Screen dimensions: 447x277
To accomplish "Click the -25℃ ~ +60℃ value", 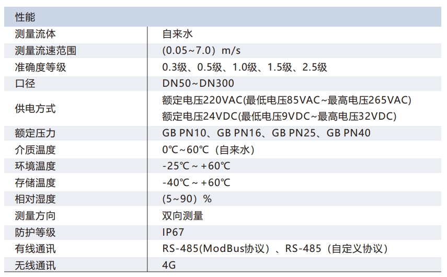I will (x=196, y=166).
